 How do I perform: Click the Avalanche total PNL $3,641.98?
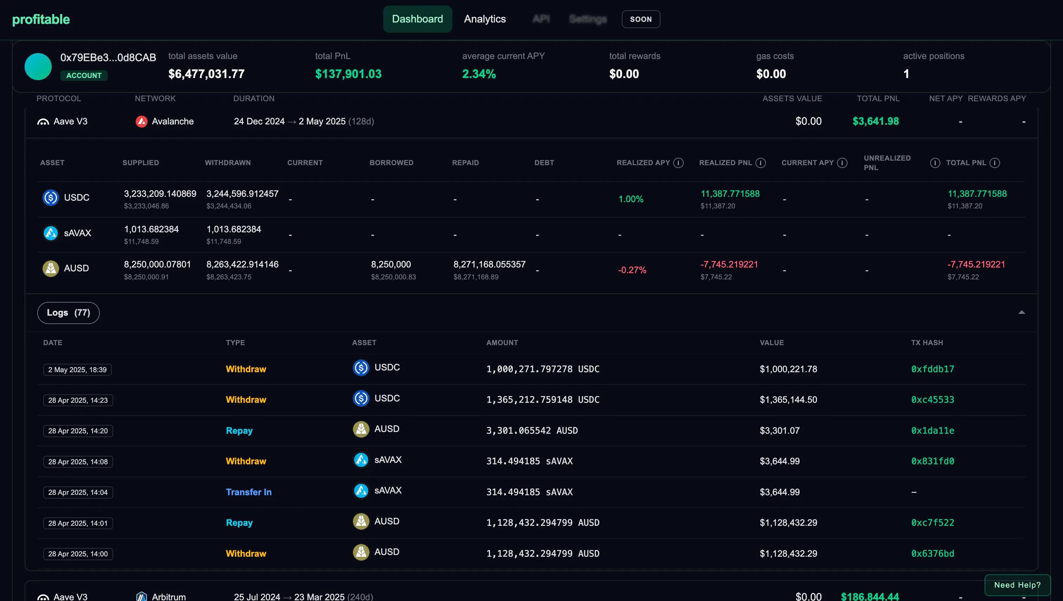[876, 121]
